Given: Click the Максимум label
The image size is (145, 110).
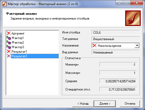Looking at the screenshot, I should pyautogui.click(x=73, y=73).
